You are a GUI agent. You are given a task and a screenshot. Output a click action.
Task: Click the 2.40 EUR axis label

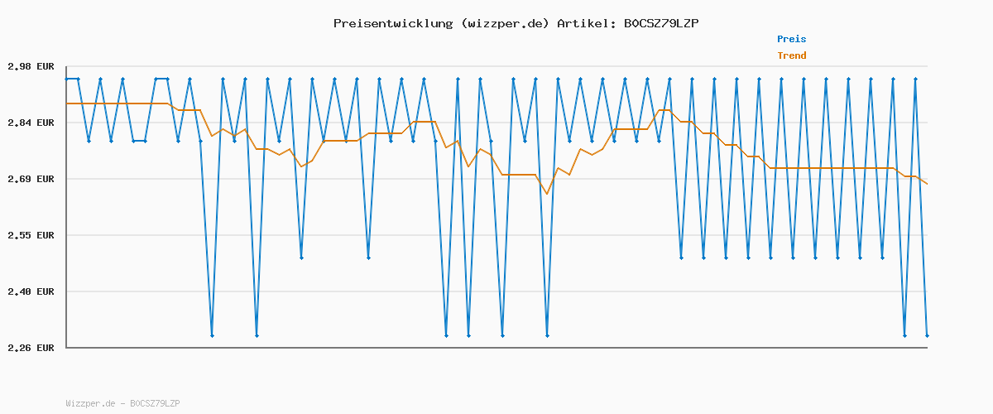[x=31, y=291]
